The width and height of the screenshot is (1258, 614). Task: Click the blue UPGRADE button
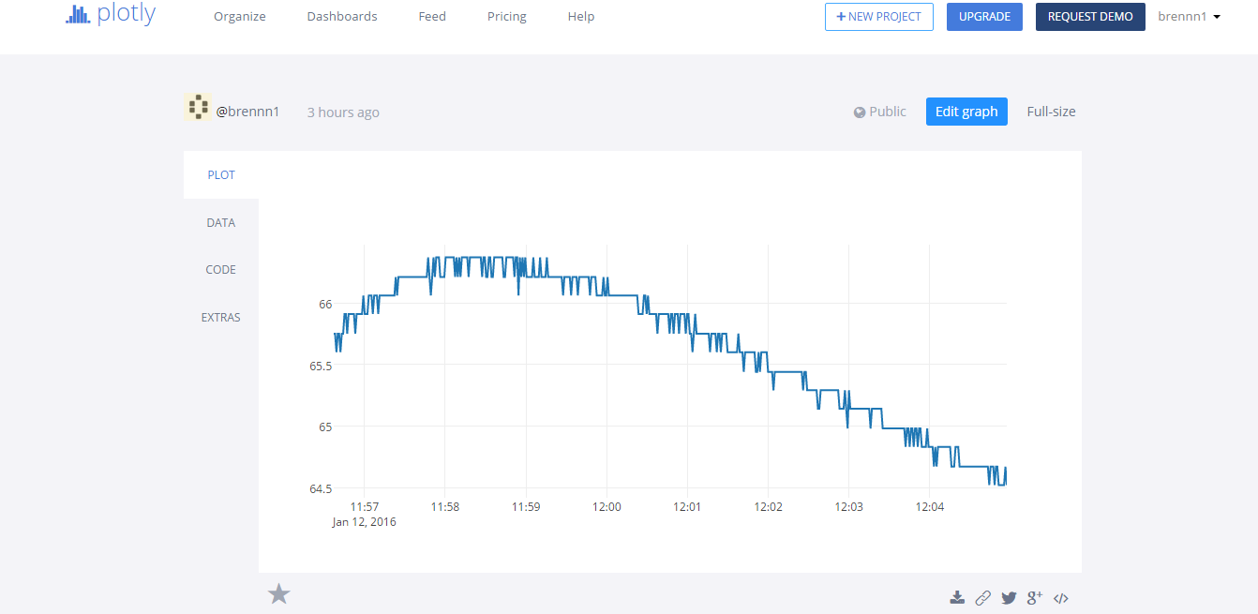tap(984, 17)
